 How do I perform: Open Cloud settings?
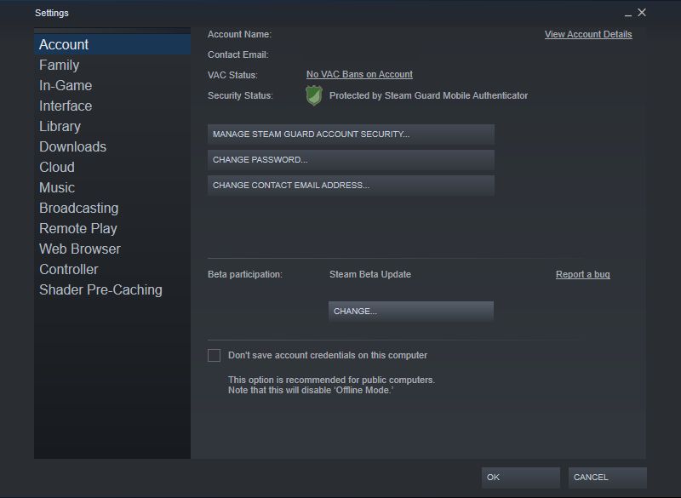coord(56,167)
